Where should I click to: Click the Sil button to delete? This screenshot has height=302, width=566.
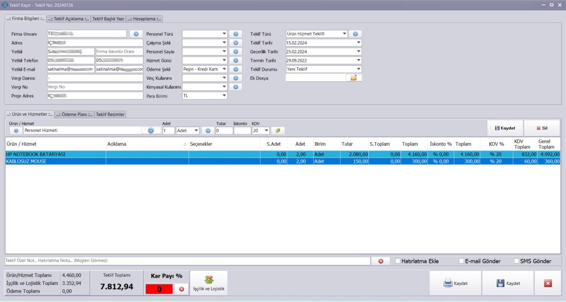542,128
